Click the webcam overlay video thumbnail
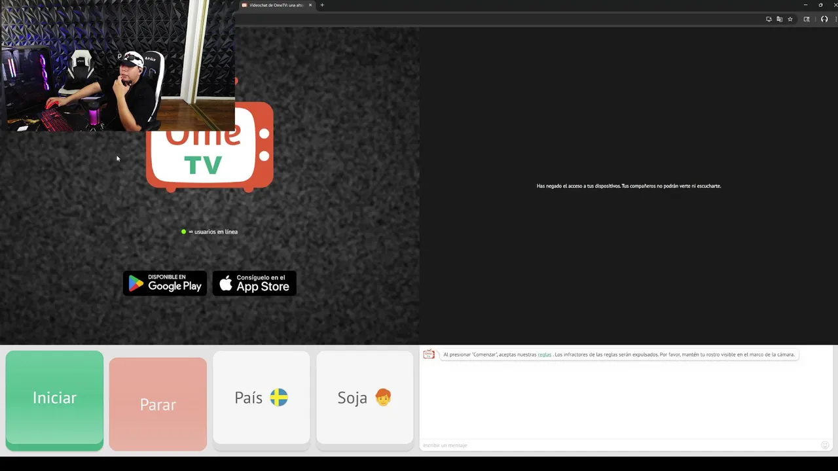838x471 pixels. [x=118, y=65]
